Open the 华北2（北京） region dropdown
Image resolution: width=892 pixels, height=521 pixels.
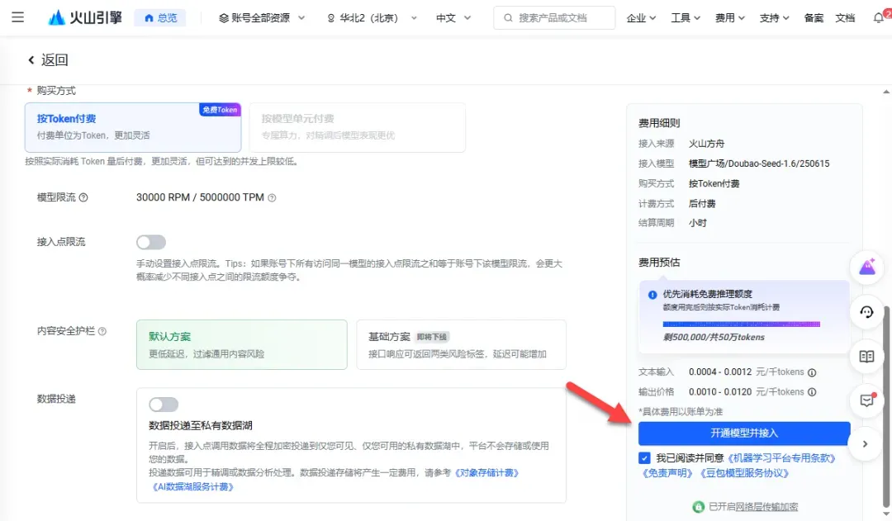[x=372, y=18]
